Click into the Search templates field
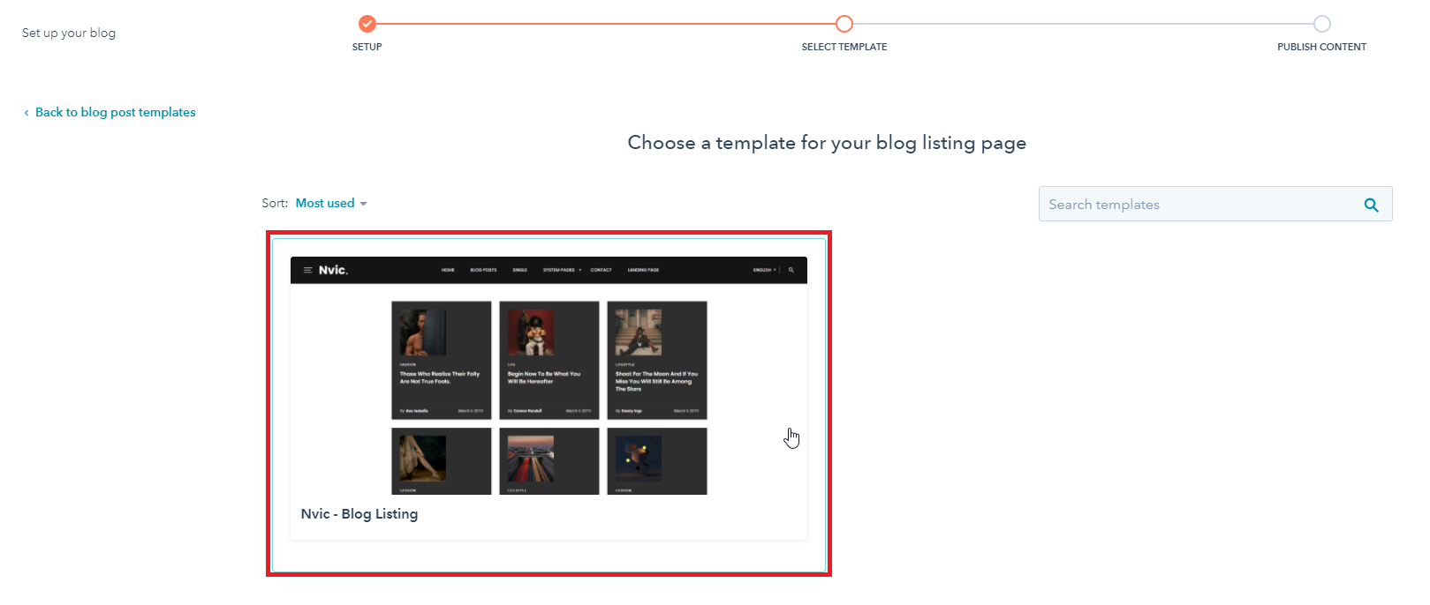Viewport: 1430px width, 605px height. click(x=1201, y=204)
